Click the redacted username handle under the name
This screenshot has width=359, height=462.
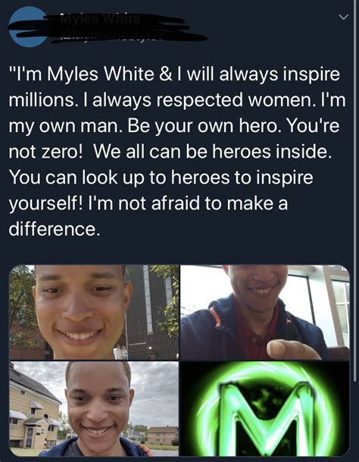pyautogui.click(x=112, y=36)
